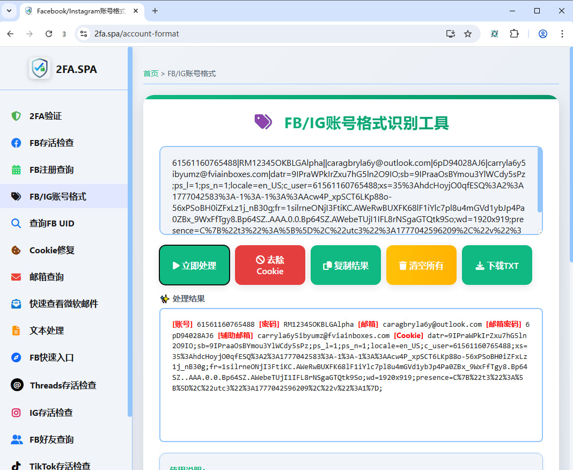This screenshot has width=573, height=470.
Task: Click the sparkle icon next to 处理结果
Action: click(x=165, y=299)
